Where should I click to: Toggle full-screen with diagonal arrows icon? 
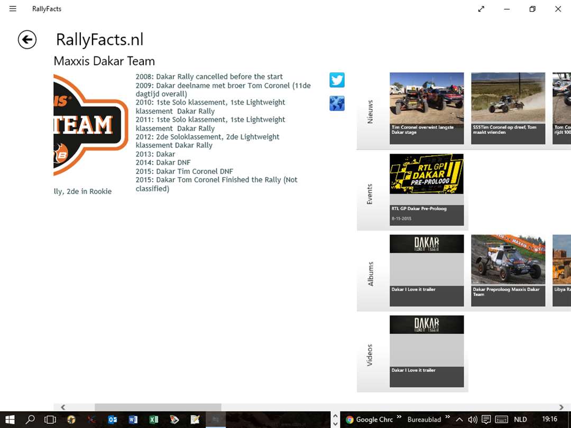click(x=481, y=9)
